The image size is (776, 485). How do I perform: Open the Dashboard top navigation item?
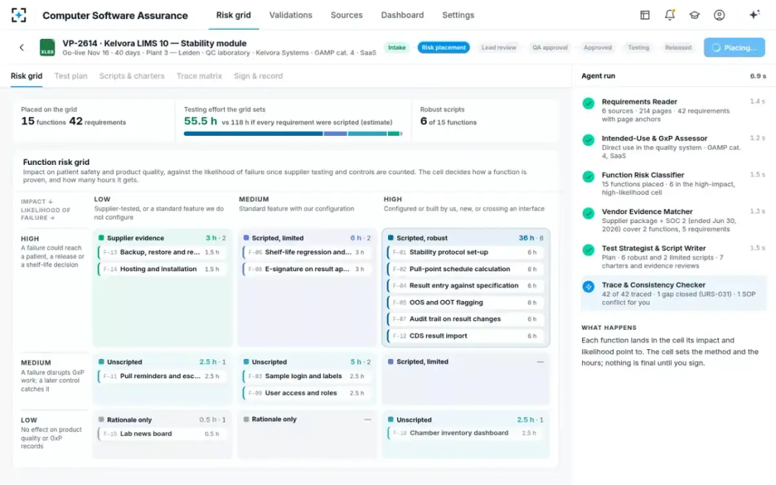pos(402,15)
